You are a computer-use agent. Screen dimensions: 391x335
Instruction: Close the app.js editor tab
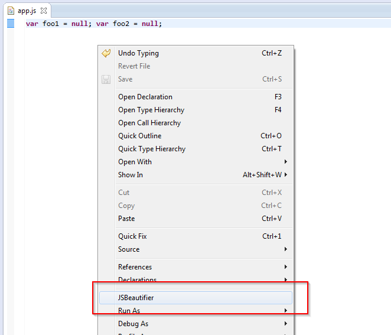point(44,11)
